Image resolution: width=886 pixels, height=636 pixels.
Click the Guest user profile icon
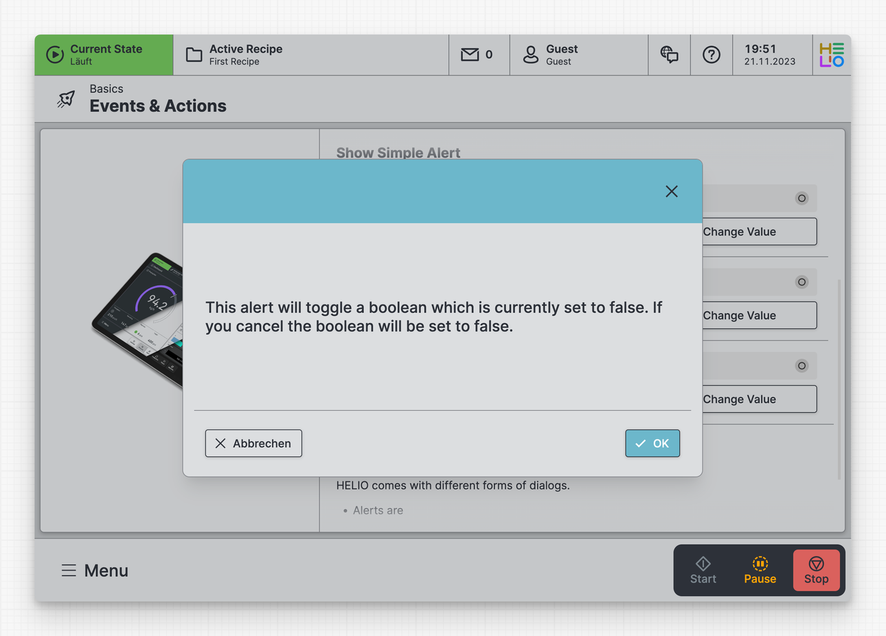pyautogui.click(x=531, y=55)
